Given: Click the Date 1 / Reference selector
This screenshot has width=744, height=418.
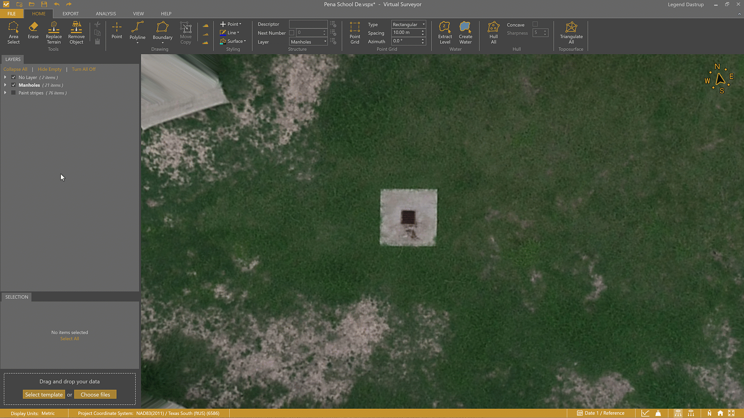Looking at the screenshot, I should tap(601, 413).
